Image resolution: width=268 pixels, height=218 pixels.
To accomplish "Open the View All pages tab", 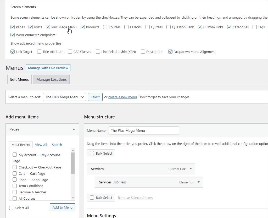I will [x=41, y=145].
